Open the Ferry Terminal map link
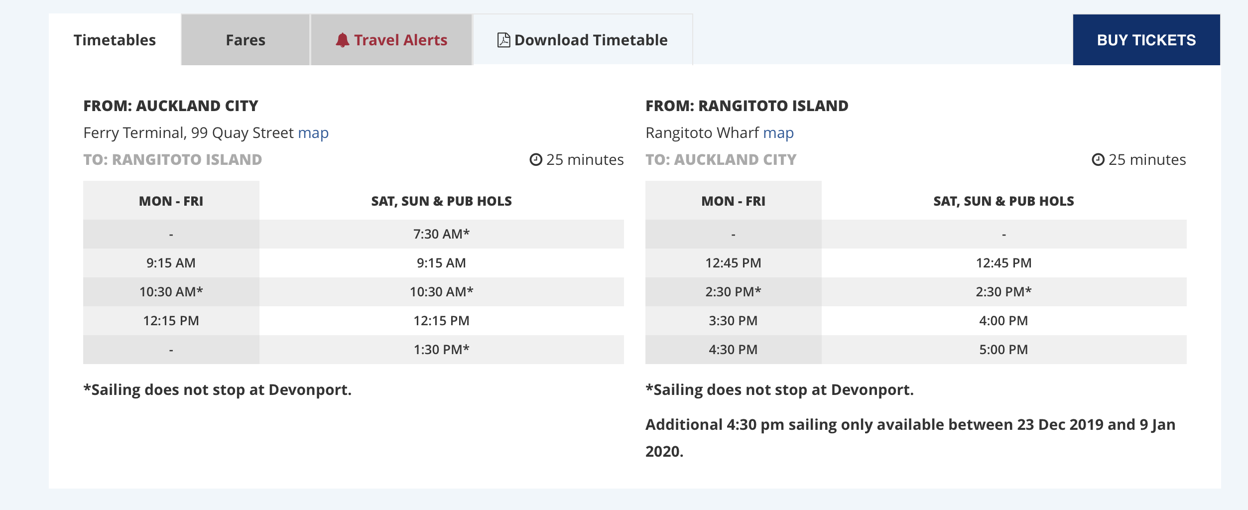The image size is (1248, 510). (313, 133)
